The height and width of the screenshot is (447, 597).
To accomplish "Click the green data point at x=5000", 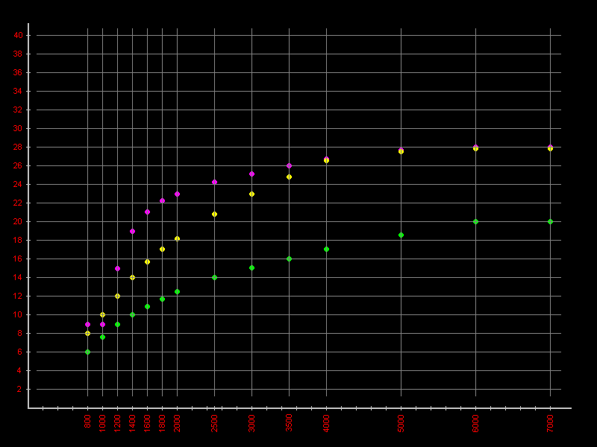I will [x=401, y=235].
